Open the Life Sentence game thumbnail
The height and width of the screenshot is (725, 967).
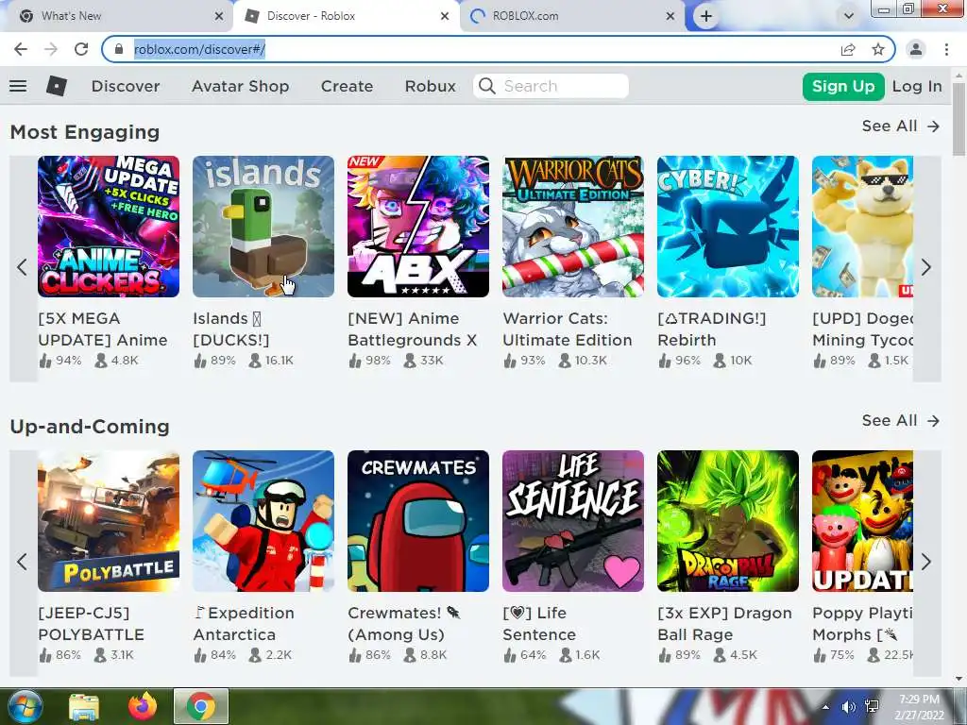click(x=573, y=521)
